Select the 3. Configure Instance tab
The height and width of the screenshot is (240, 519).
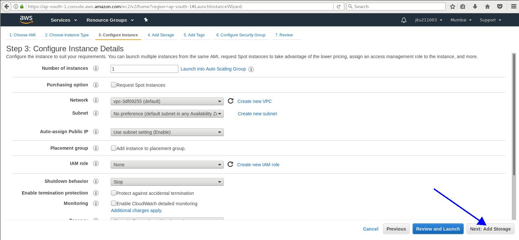[118, 35]
